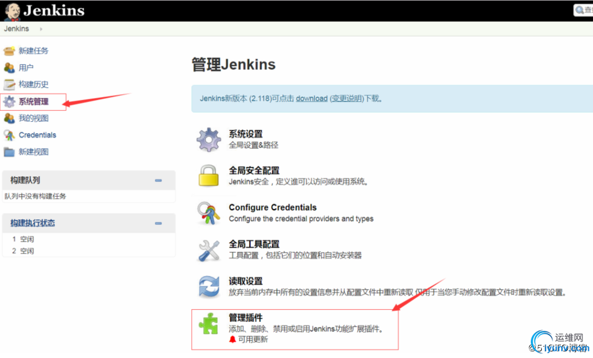This screenshot has width=593, height=358.
Task: Select 系统管理 in the sidebar
Action: (34, 101)
